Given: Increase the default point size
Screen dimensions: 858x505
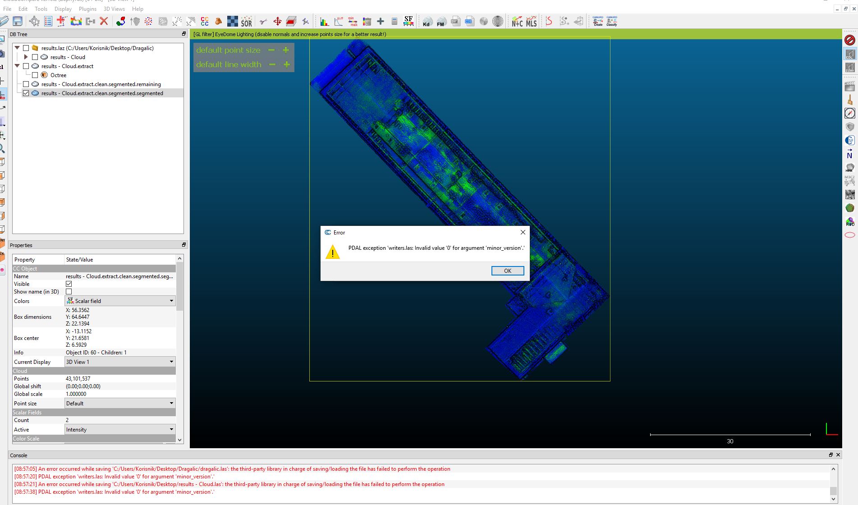Looking at the screenshot, I should (x=286, y=50).
